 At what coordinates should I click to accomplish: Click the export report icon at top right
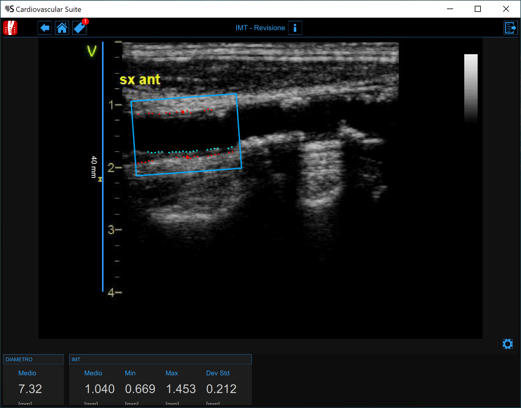click(x=511, y=28)
